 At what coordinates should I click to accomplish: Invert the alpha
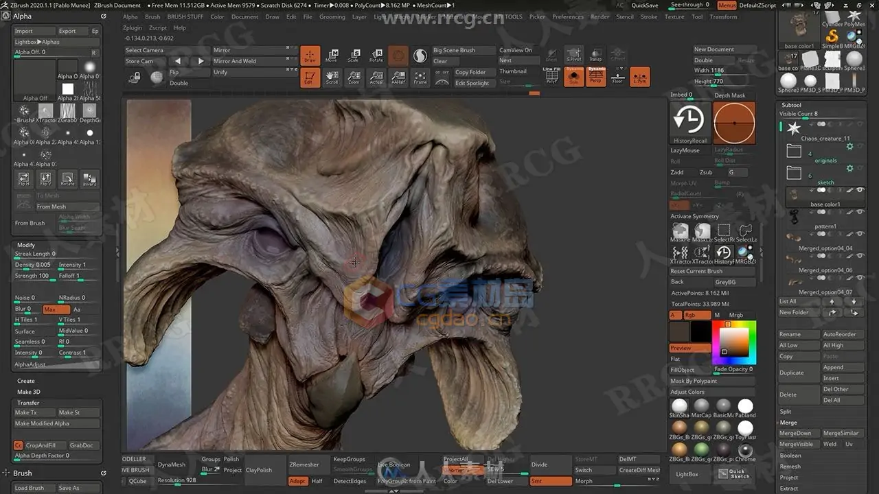[90, 179]
